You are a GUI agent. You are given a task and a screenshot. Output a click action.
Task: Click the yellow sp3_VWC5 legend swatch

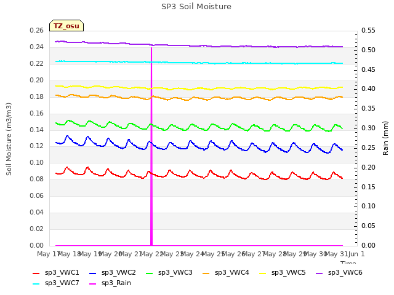point(263,273)
